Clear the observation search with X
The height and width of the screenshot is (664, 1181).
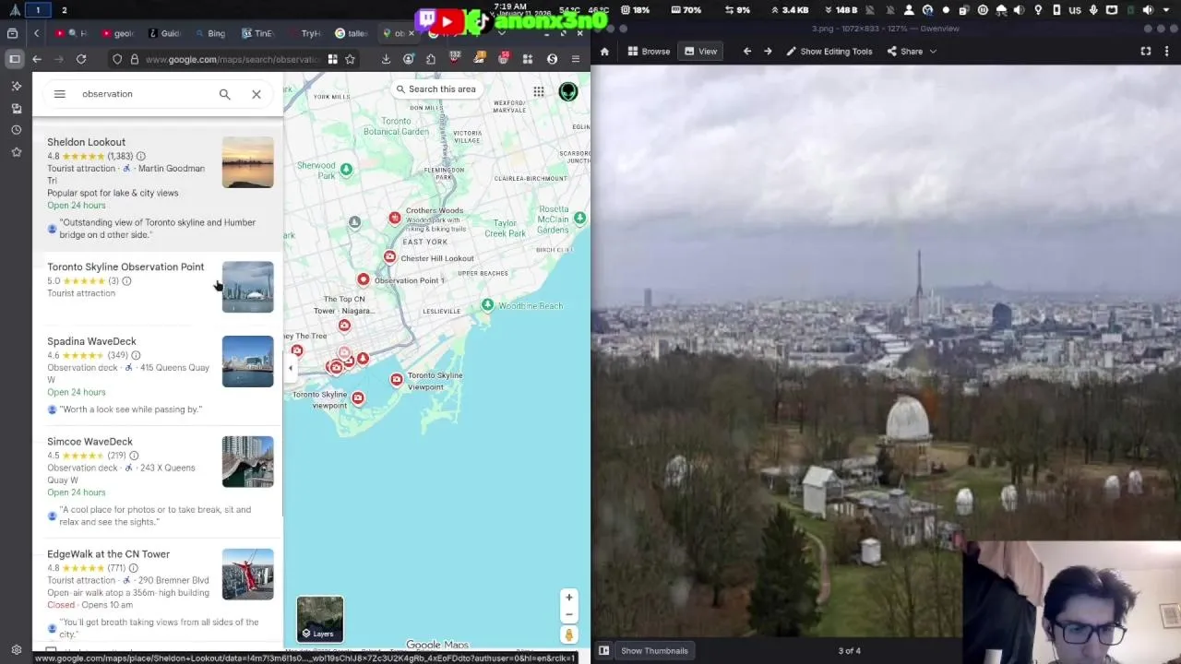(256, 94)
